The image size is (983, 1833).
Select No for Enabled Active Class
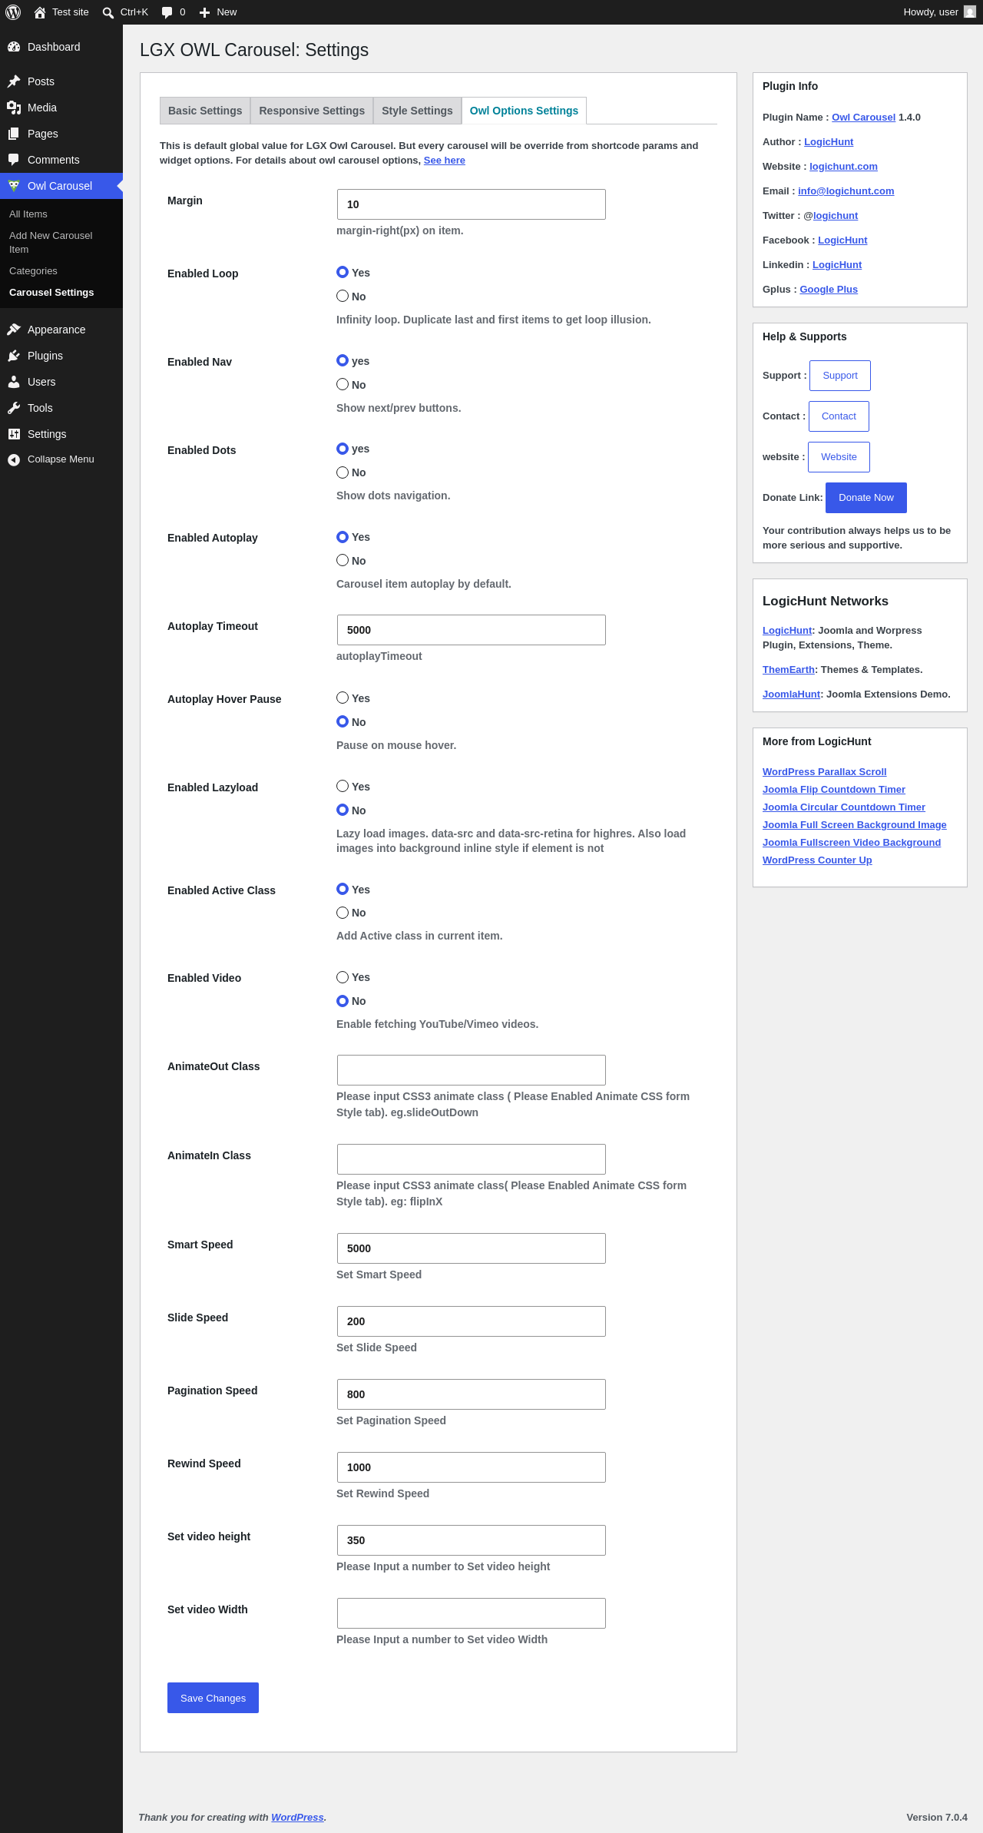343,913
